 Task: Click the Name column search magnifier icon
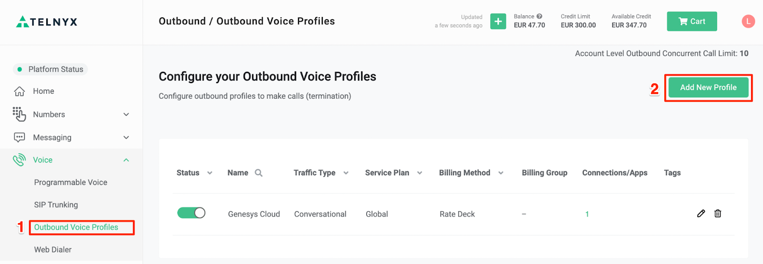[258, 173]
